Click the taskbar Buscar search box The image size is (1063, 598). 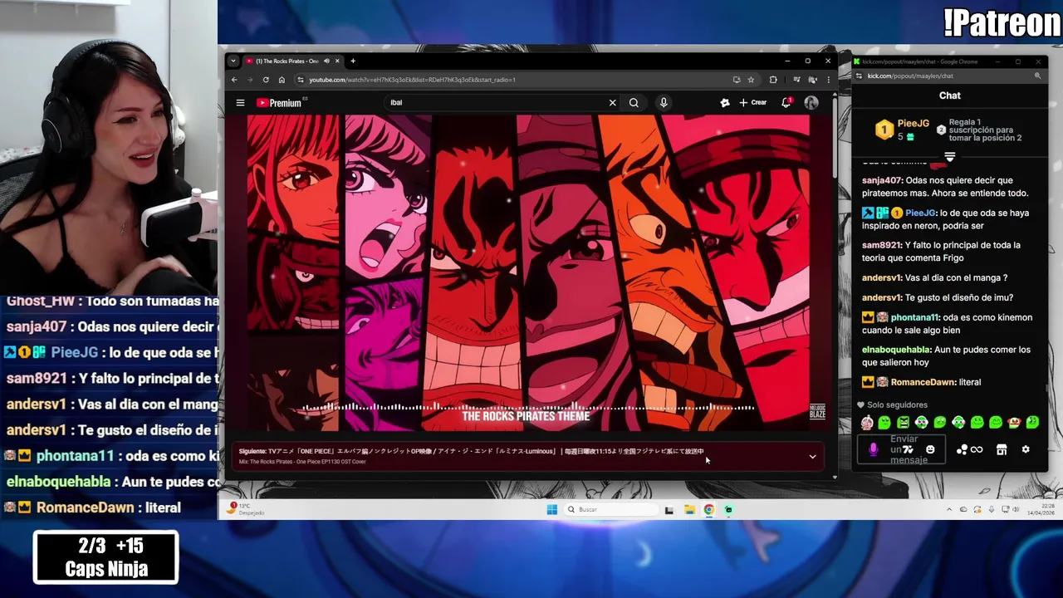point(612,509)
